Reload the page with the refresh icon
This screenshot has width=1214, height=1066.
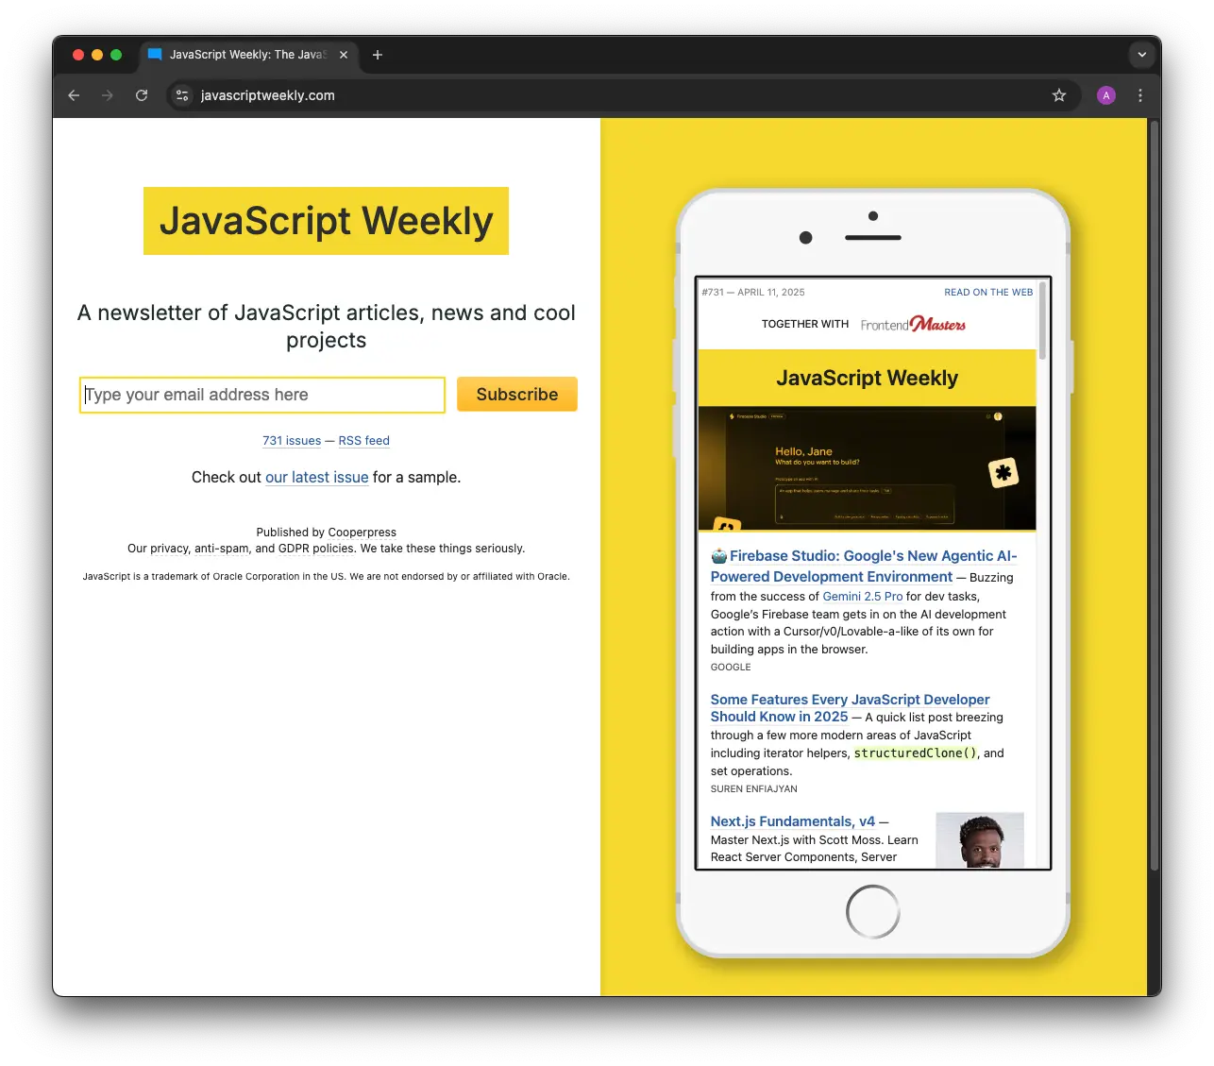pos(142,95)
